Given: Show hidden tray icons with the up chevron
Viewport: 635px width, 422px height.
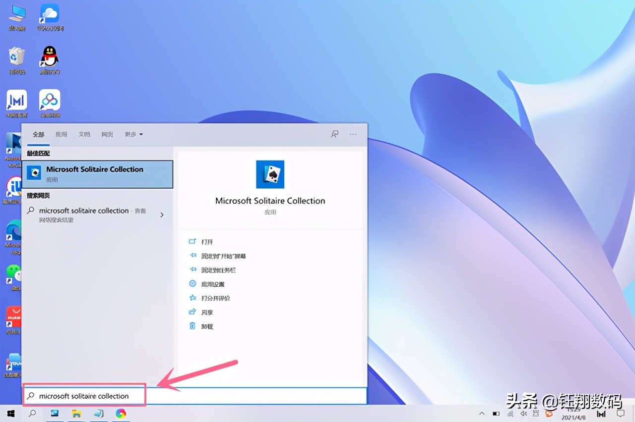Looking at the screenshot, I should (482, 414).
